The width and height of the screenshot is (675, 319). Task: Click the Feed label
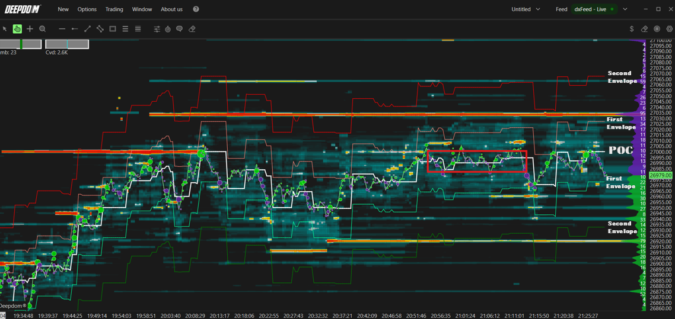click(562, 9)
